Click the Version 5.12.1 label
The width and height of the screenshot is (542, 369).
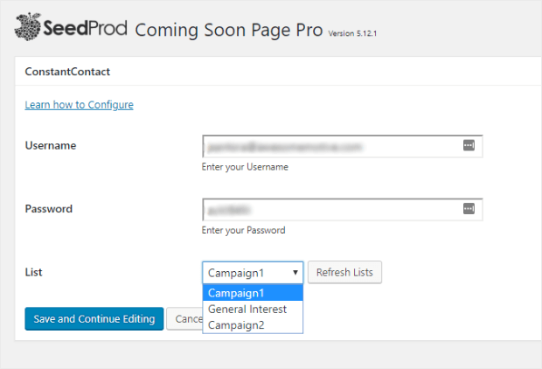click(352, 33)
